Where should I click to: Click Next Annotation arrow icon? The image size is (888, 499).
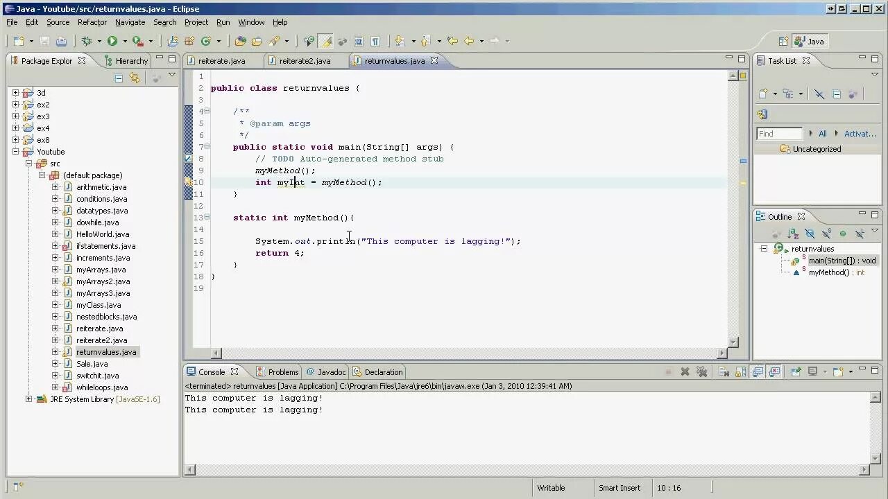pos(400,42)
